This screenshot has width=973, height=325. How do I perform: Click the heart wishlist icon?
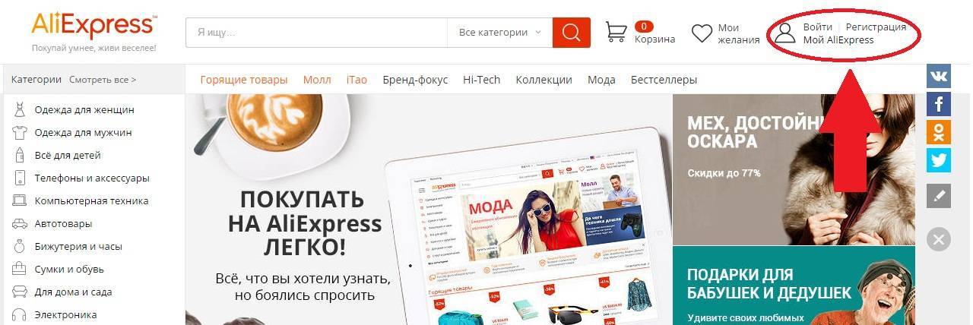[702, 33]
